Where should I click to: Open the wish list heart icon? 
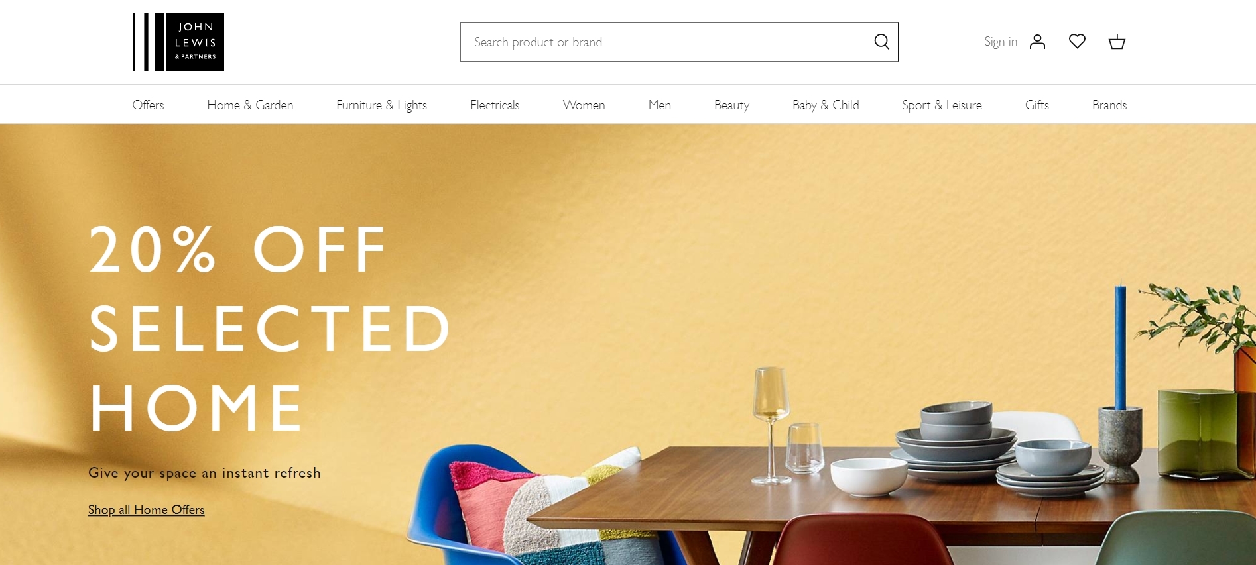click(x=1077, y=42)
